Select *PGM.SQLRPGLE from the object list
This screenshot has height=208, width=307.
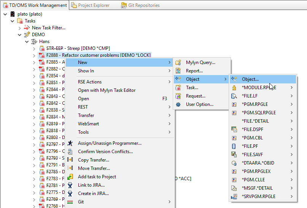pyautogui.click(x=259, y=113)
